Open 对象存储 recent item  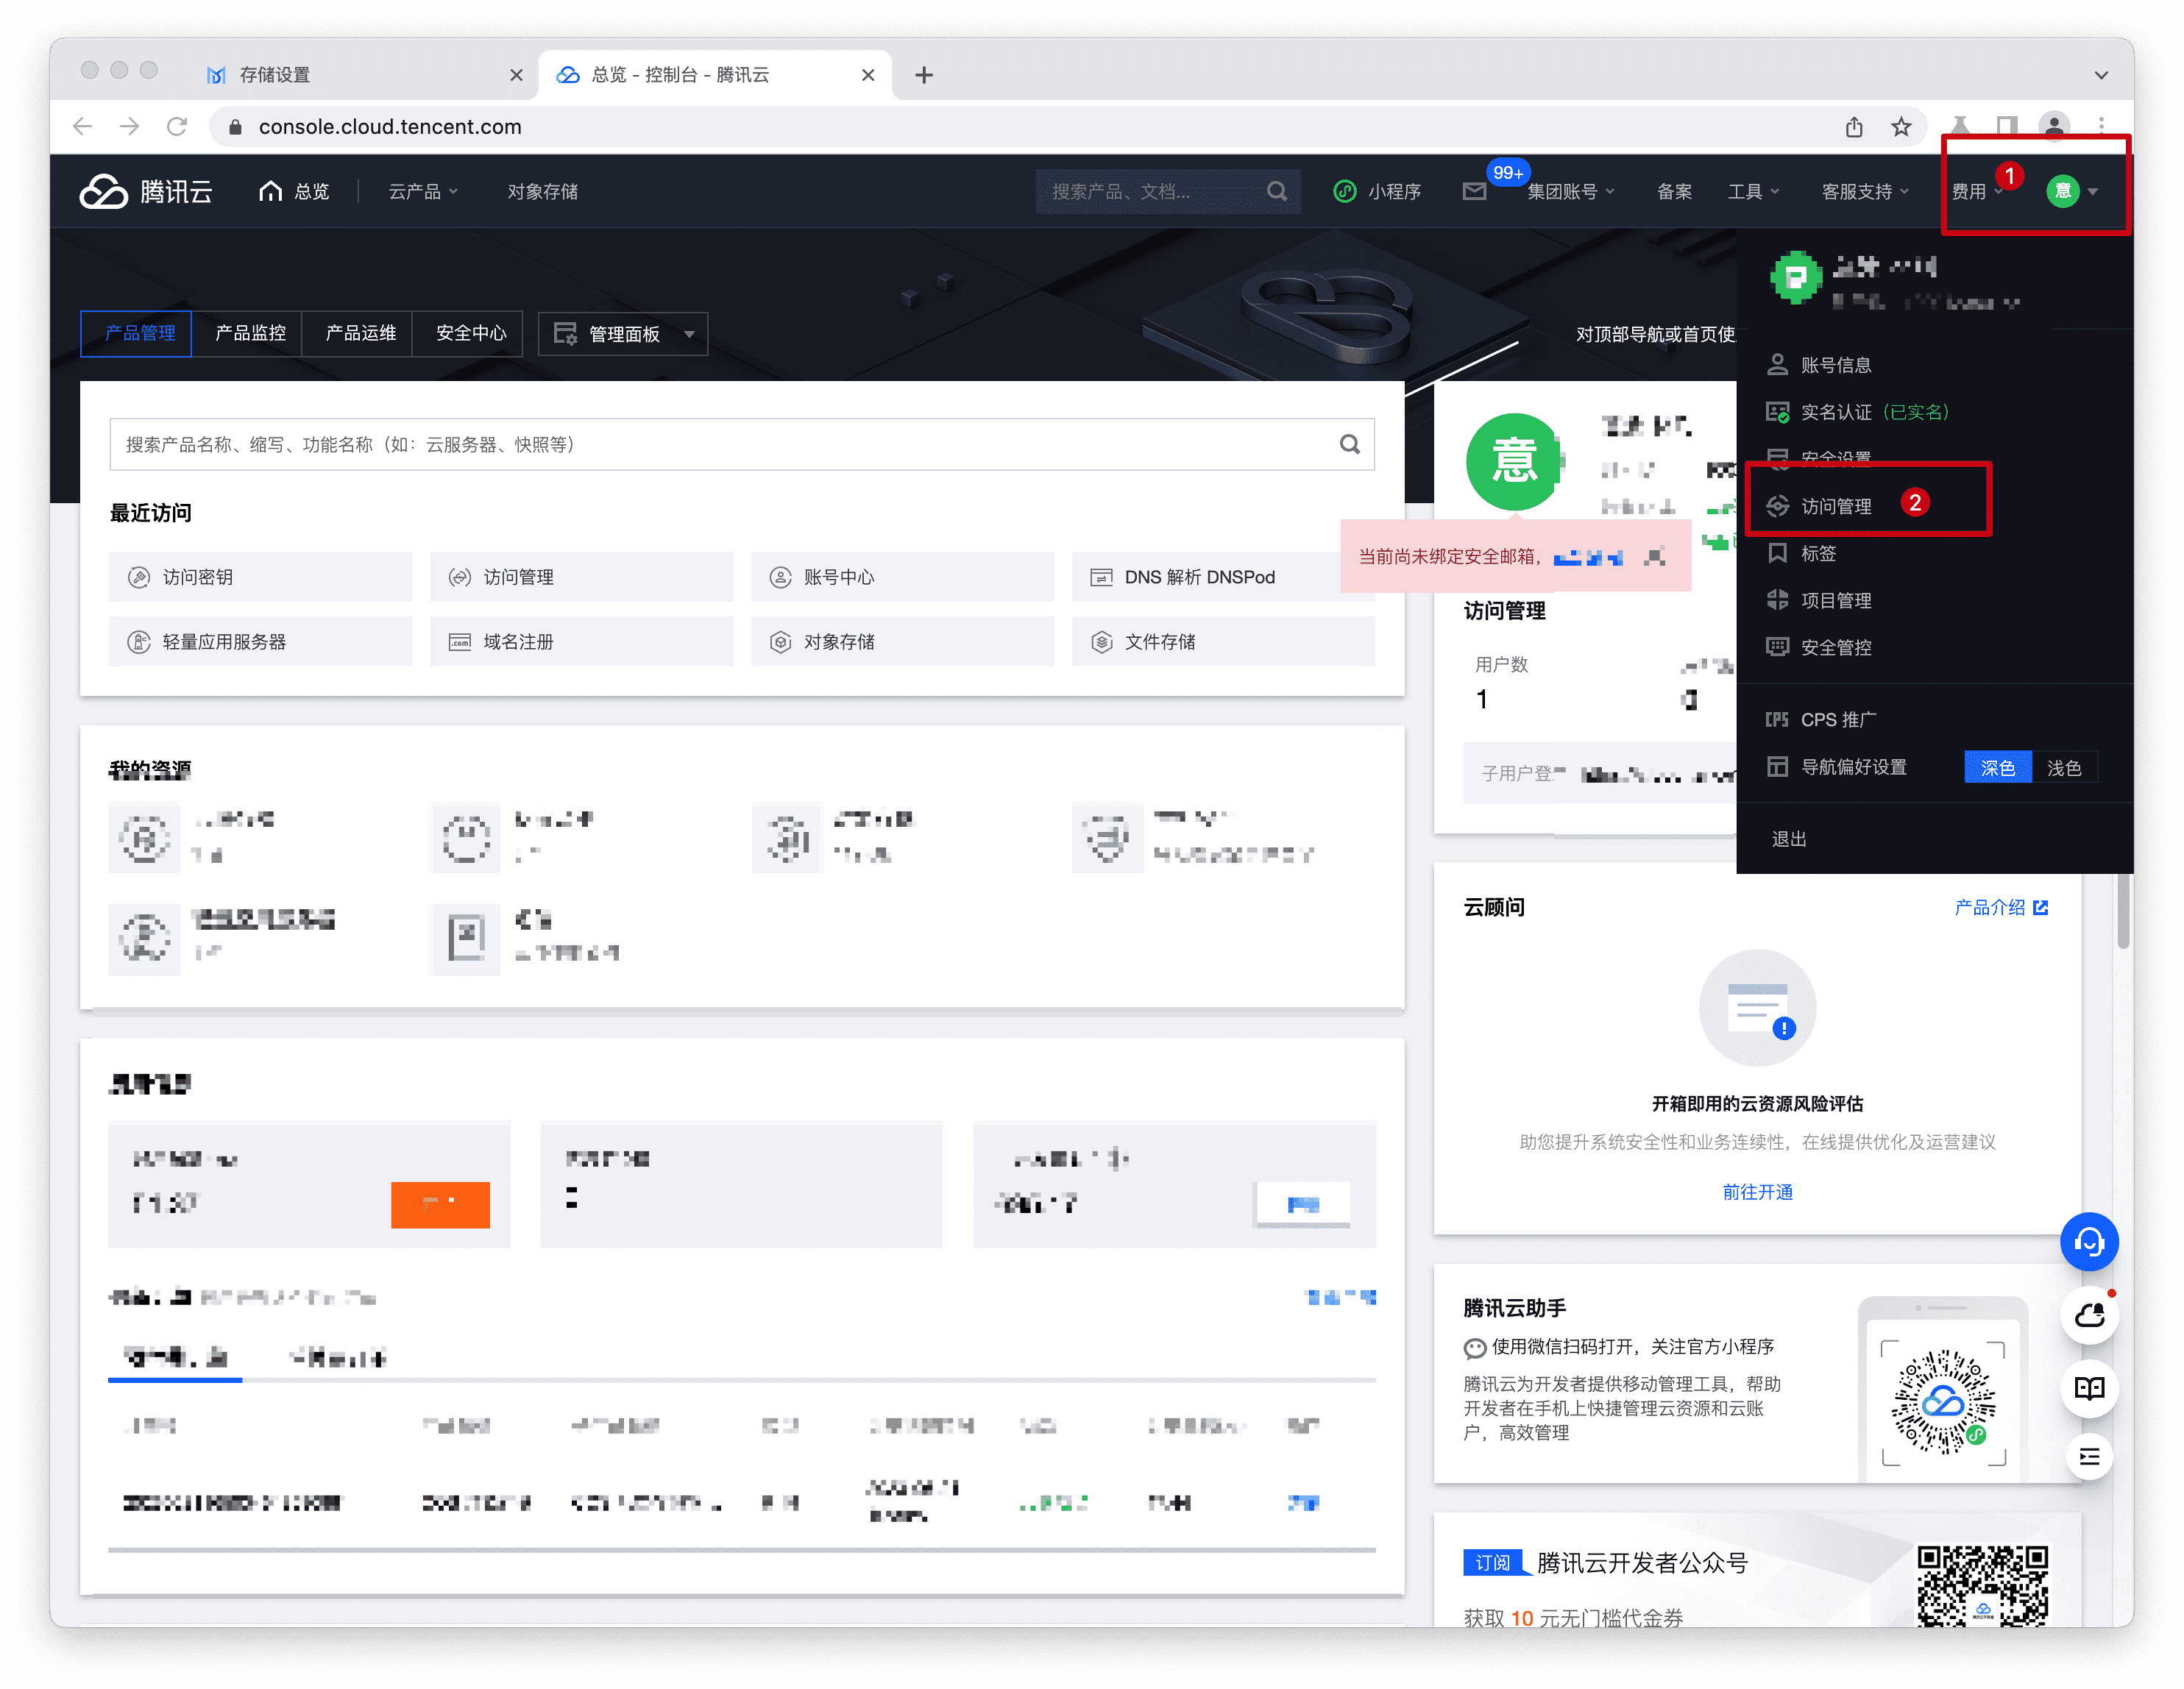coord(902,641)
